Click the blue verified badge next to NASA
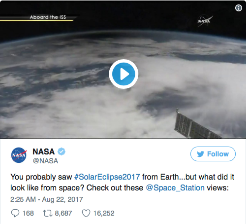The width and height of the screenshot is (248, 224). tap(62, 151)
